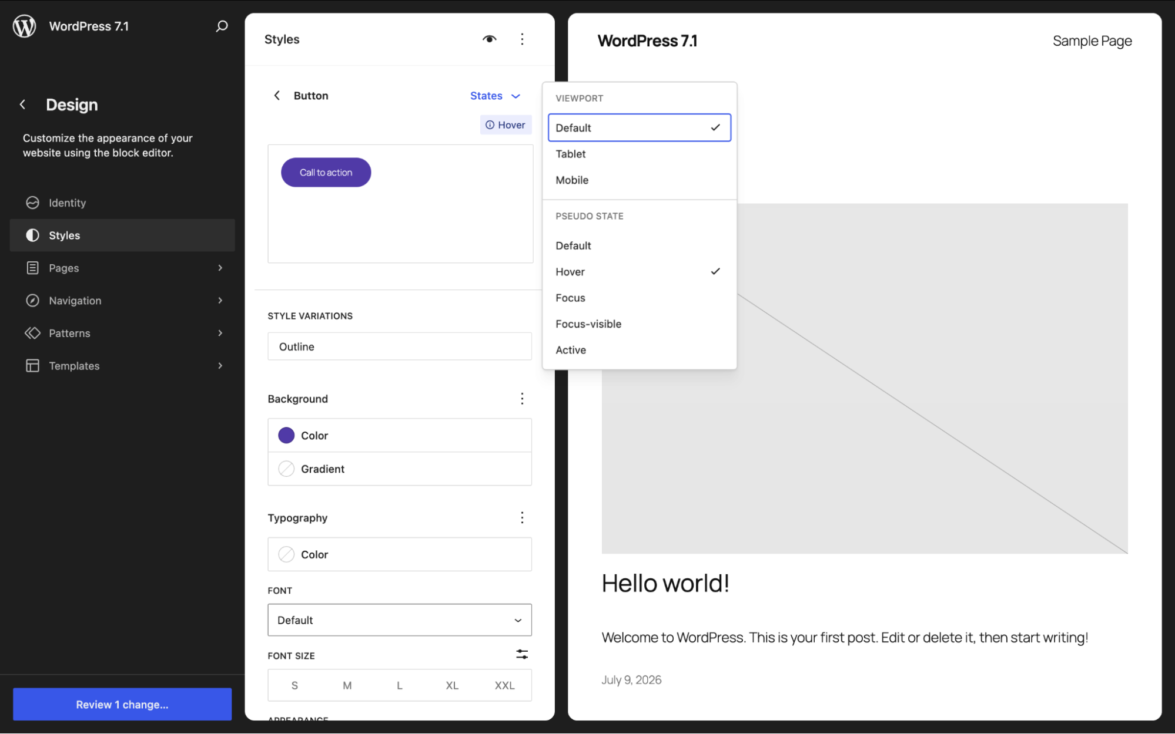1175x734 pixels.
Task: Open the States dropdown
Action: (x=495, y=96)
